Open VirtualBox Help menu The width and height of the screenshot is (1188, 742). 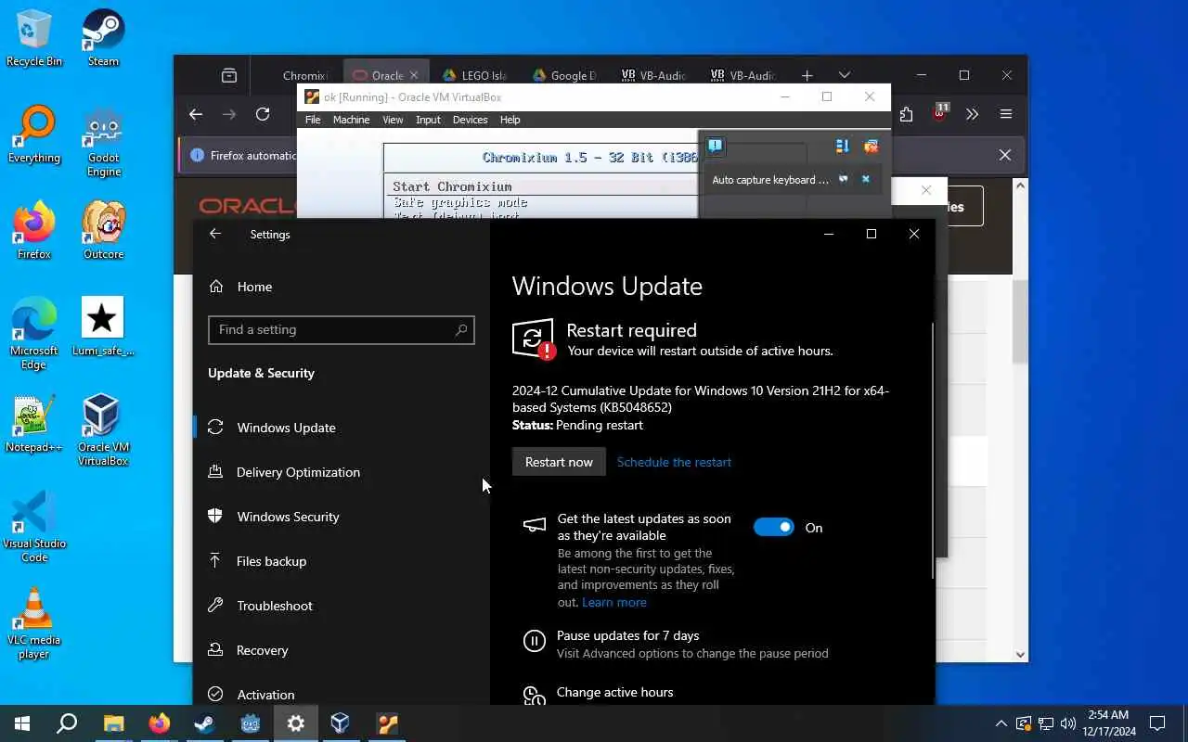click(x=510, y=120)
